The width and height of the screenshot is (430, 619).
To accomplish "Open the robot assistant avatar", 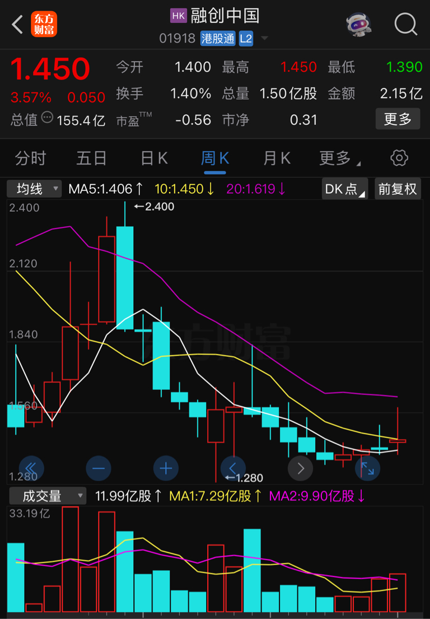I will (358, 25).
